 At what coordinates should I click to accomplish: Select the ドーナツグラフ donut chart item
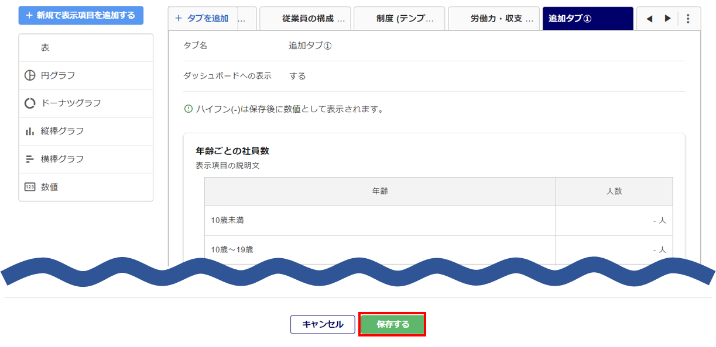(85, 103)
